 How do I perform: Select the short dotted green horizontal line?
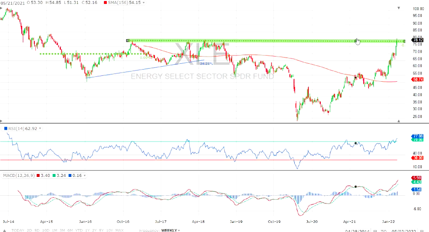92,54
